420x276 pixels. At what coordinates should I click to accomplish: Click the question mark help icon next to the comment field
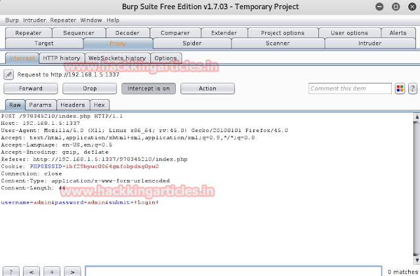click(x=413, y=89)
